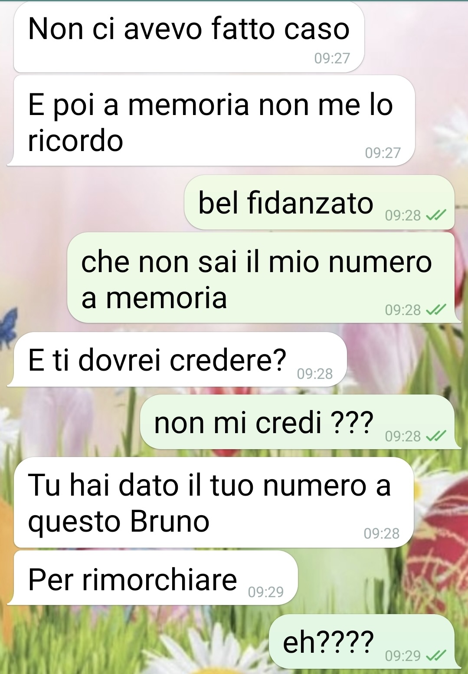Tap the 'E ti dovrei credere?' message

point(177,359)
